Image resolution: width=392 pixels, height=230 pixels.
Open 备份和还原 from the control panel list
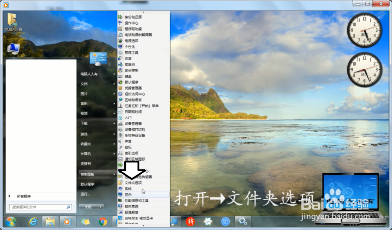(133, 17)
